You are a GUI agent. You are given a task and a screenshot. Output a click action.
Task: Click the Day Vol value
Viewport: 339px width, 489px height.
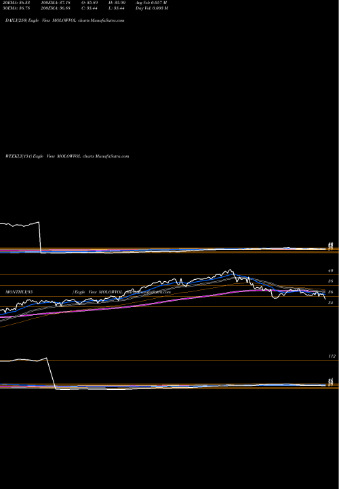pyautogui.click(x=152, y=8)
